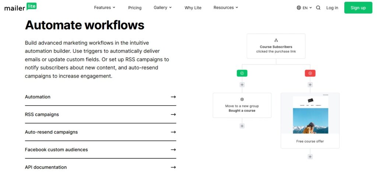377x178 pixels.
Task: Click the green checkmark branch icon
Action: coord(242,73)
